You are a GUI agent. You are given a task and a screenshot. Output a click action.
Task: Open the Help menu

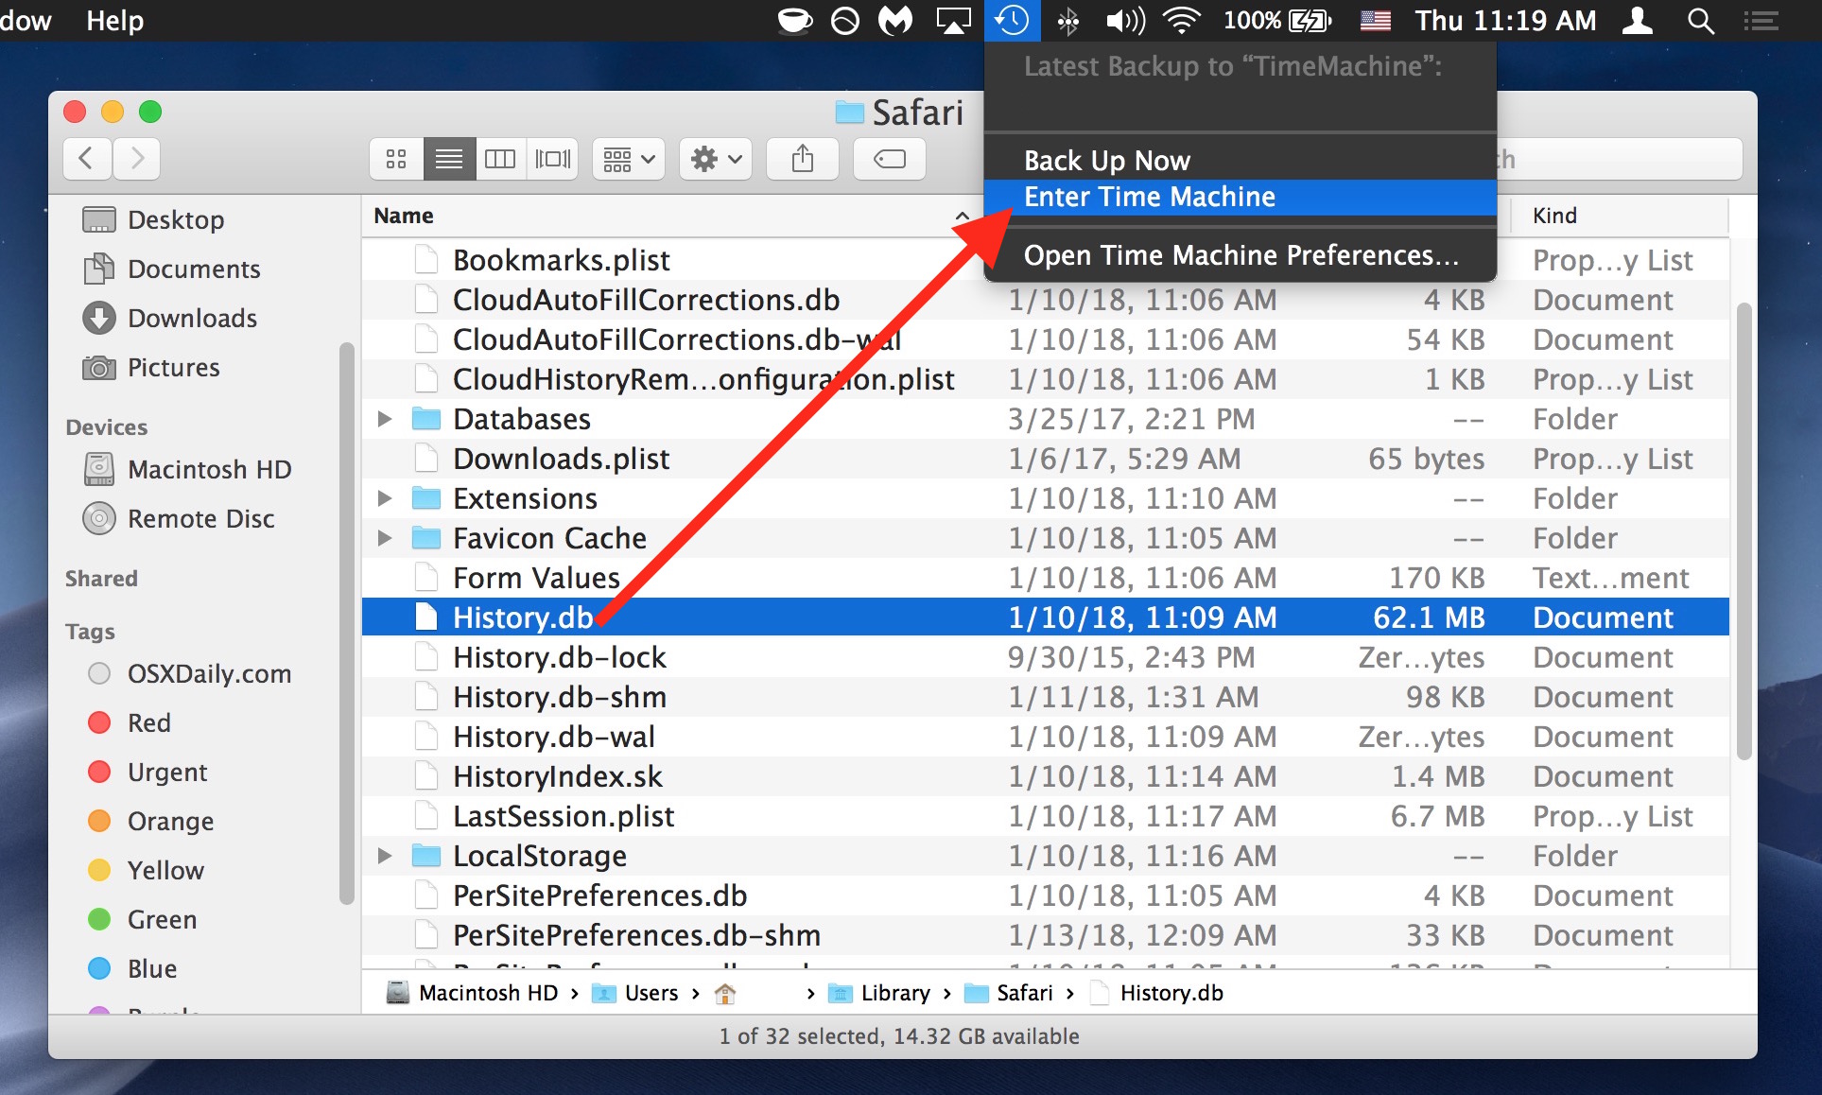[114, 20]
